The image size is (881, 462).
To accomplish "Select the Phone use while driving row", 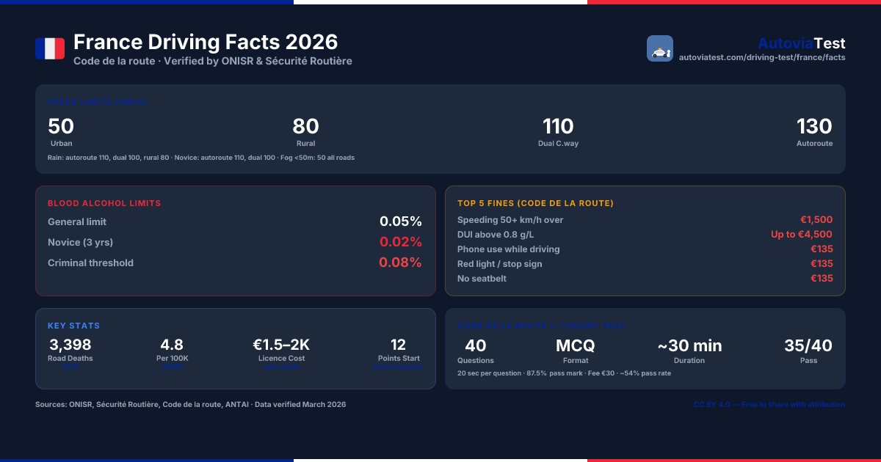I will (645, 249).
